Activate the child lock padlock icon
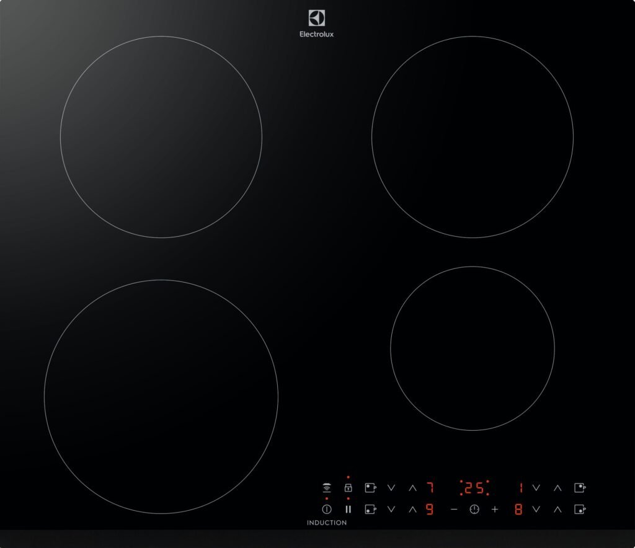The width and height of the screenshot is (635, 548). tap(348, 488)
